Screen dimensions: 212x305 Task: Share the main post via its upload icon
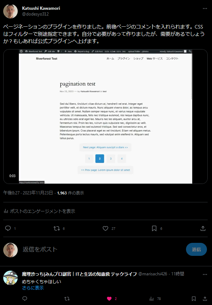[203, 228]
